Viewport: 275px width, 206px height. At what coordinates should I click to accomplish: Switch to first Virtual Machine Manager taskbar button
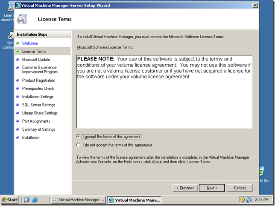coord(79,200)
